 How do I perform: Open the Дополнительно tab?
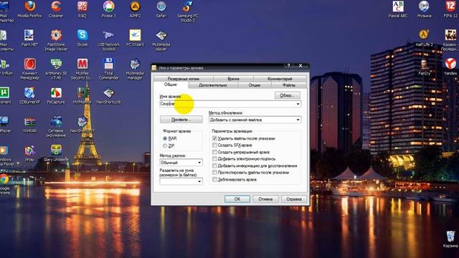point(213,85)
